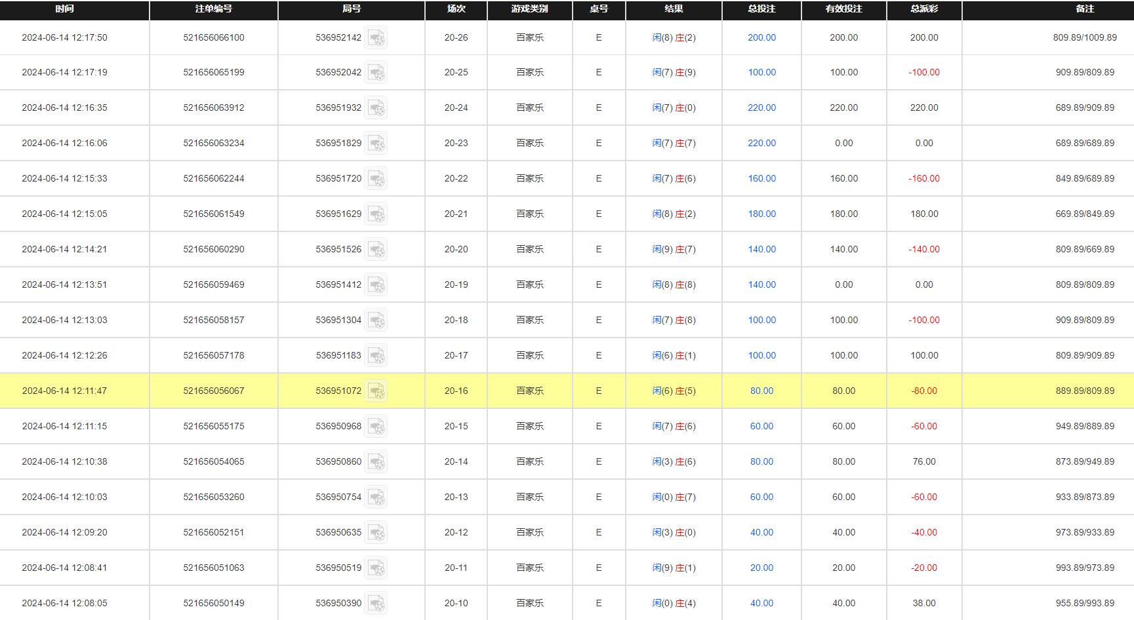Screen dimensions: 1134x620
Task: Open replay icon beside round 536950390
Action: (x=376, y=604)
